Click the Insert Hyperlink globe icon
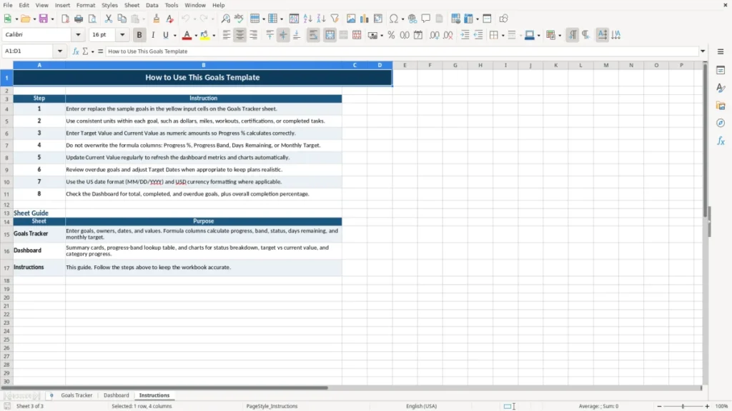Screen dimensions: 732x411 click(412, 19)
